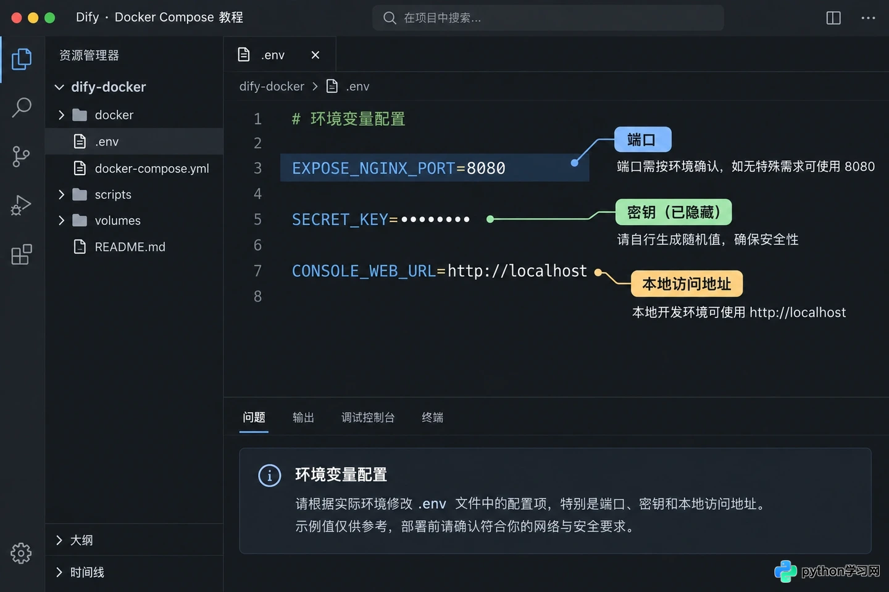The width and height of the screenshot is (889, 592).
Task: Switch to the 输出 panel tab
Action: click(x=303, y=417)
